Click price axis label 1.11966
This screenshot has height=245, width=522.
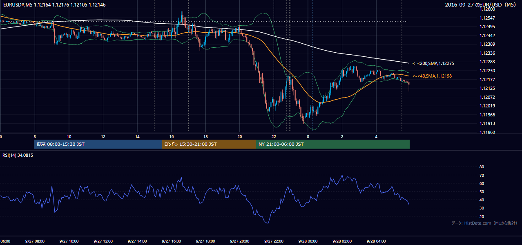tap(488, 115)
